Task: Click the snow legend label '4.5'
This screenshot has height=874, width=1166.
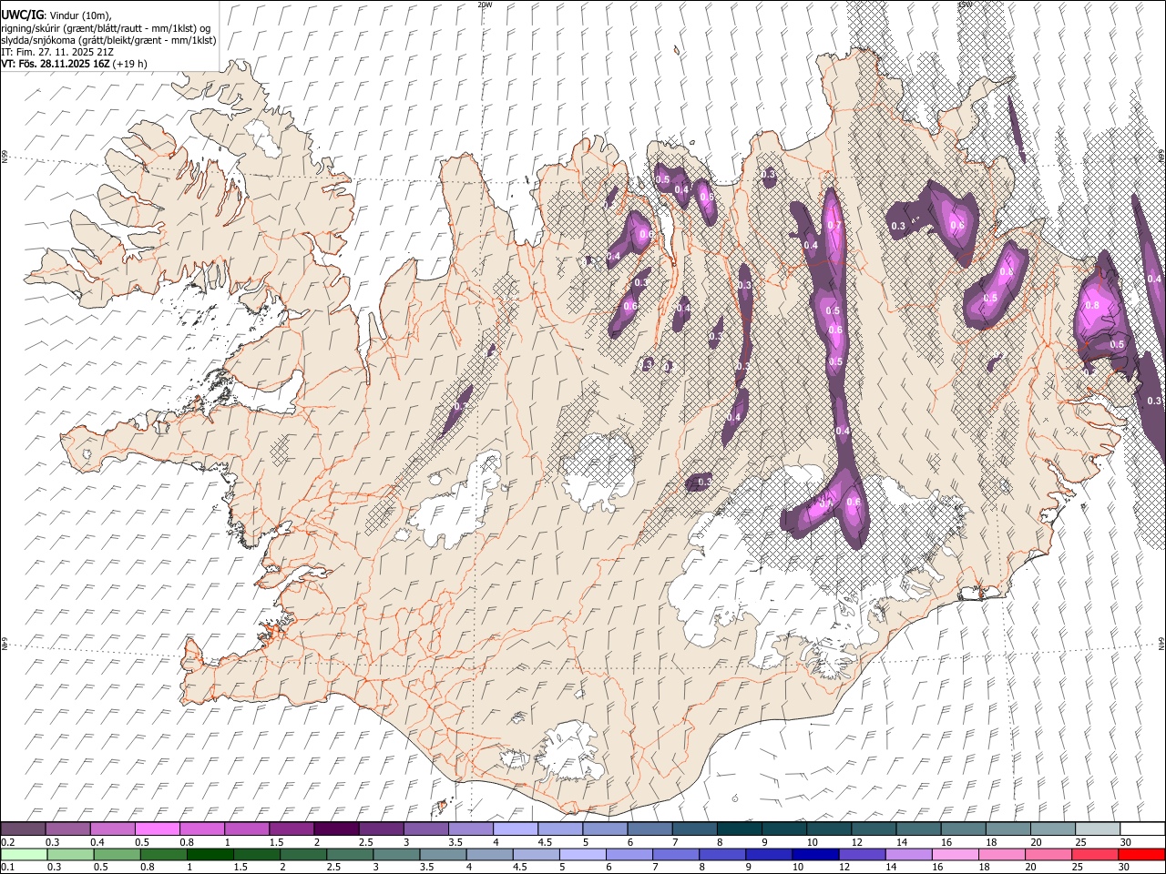Action: tap(545, 842)
